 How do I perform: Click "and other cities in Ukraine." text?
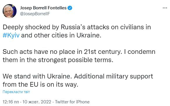[x=61, y=35]
